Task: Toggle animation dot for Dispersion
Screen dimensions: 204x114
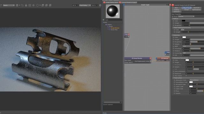Action: pos(173,73)
